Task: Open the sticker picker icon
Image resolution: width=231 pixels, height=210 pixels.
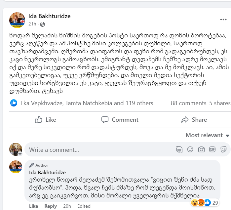Action: click(223, 149)
